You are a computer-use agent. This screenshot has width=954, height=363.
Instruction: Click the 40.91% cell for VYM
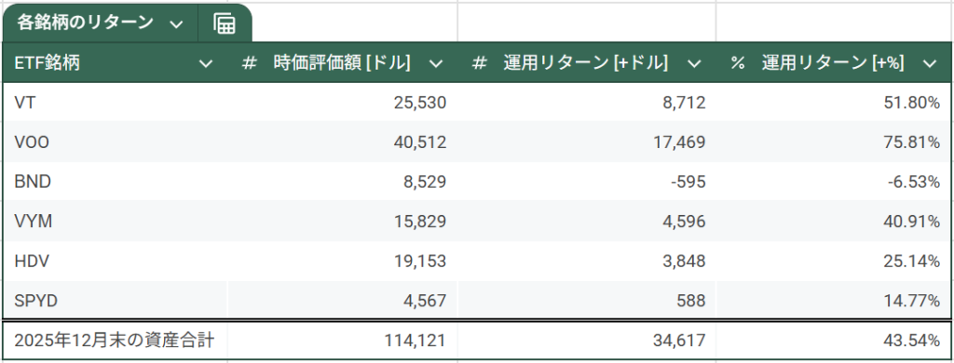pyautogui.click(x=834, y=222)
